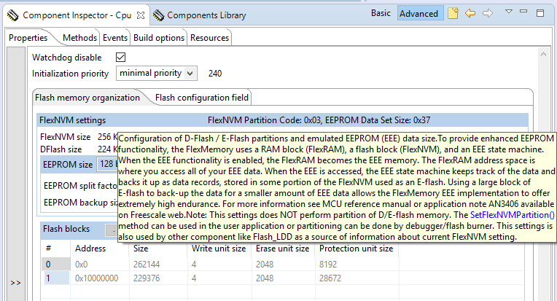This screenshot has height=301, width=557.
Task: Open the Initialization priority dropdown
Action: 157,73
